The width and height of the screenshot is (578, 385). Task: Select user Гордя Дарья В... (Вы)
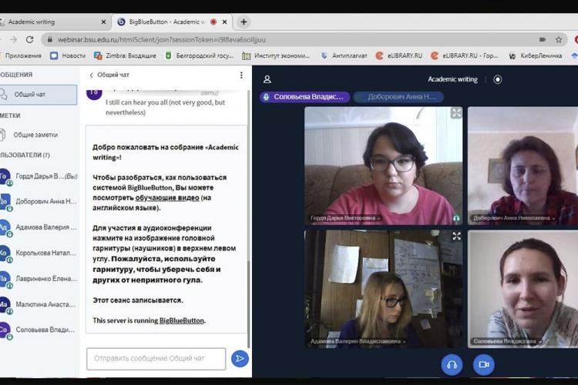[x=39, y=176]
